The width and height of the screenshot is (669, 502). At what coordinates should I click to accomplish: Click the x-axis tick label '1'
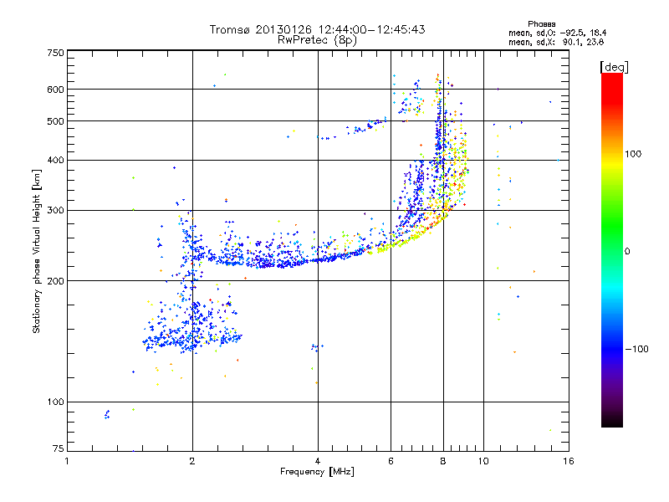tap(67, 462)
